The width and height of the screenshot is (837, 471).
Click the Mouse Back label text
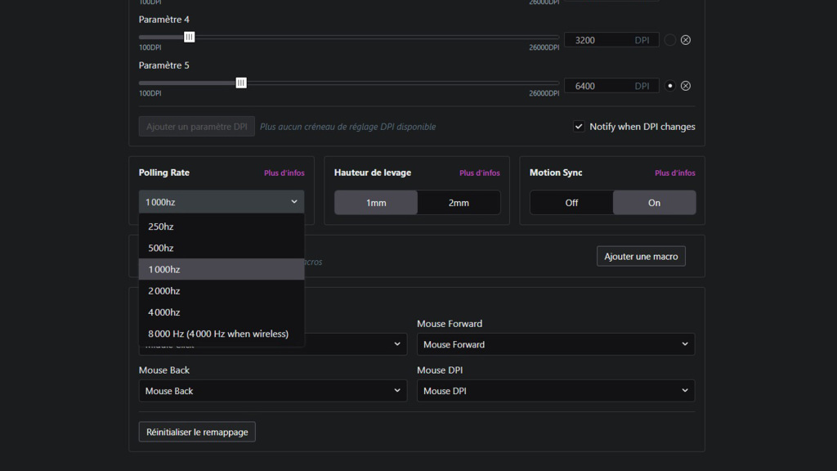[163, 370]
